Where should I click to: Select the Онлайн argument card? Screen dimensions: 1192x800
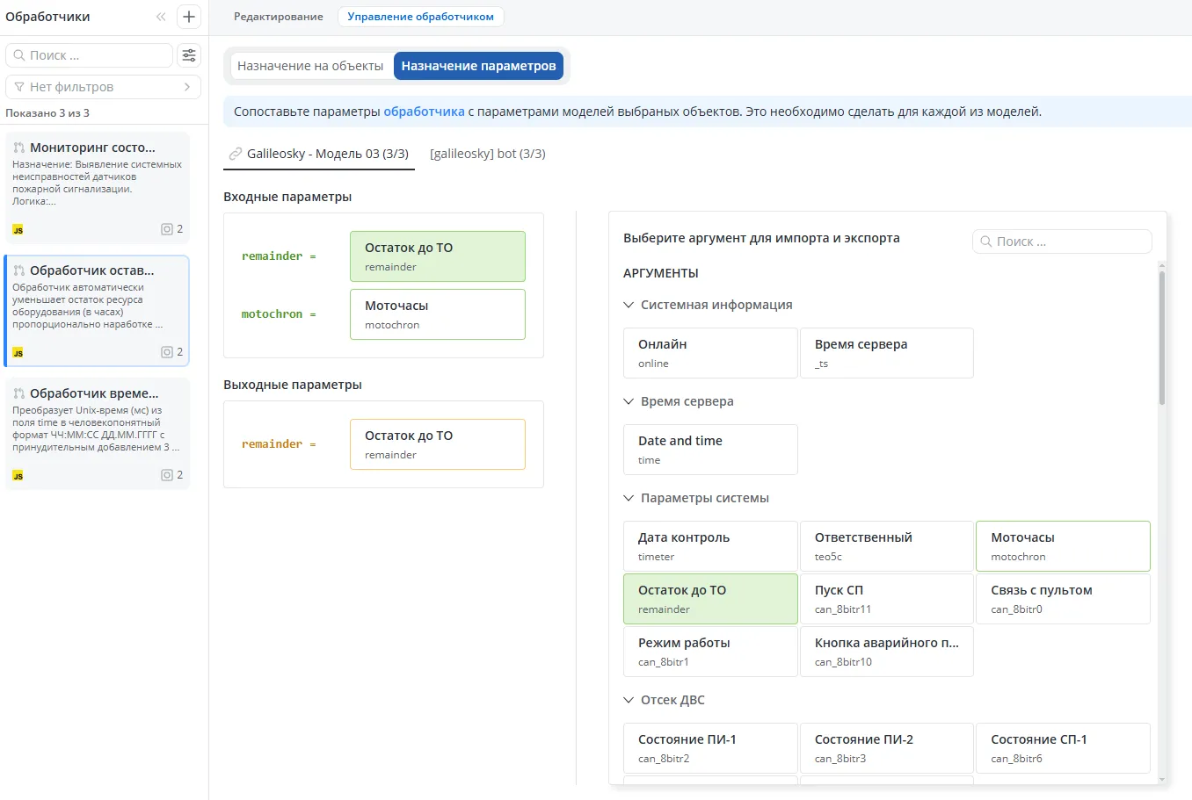709,352
